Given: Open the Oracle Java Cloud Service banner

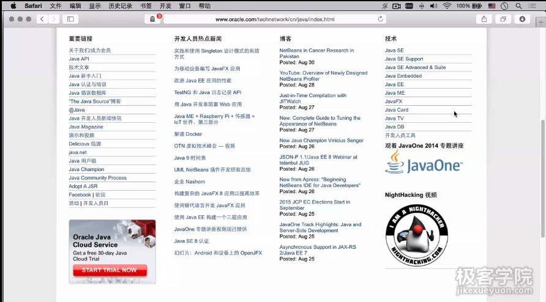Looking at the screenshot, I should pyautogui.click(x=112, y=251).
